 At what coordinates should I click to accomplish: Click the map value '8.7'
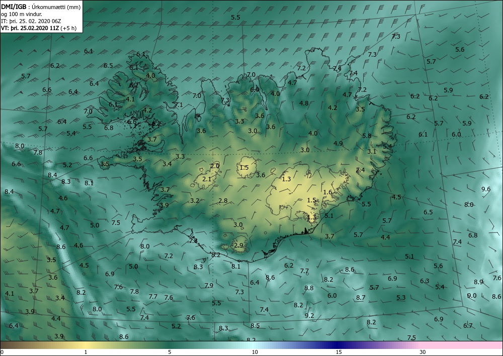pos(361,297)
